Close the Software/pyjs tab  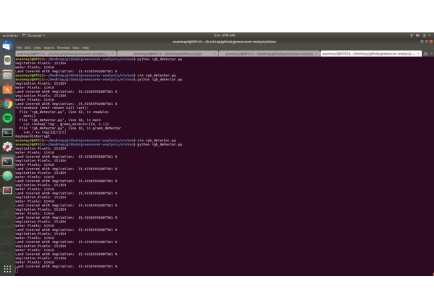pyautogui.click(x=215, y=54)
